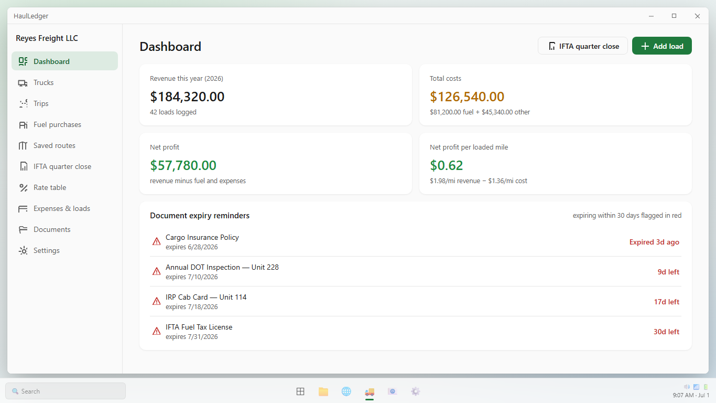Screen dimensions: 716x403
Task: Click the network tray icon
Action: tap(696, 387)
